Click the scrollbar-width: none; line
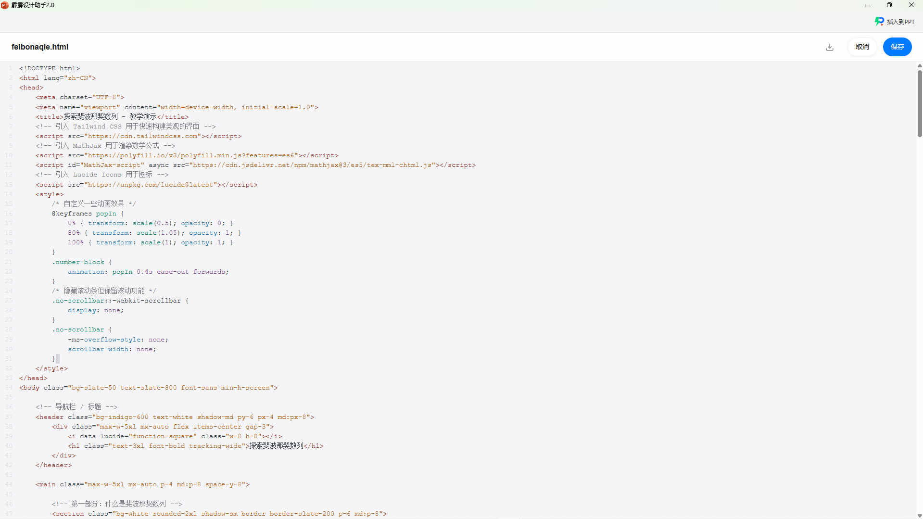Image resolution: width=923 pixels, height=519 pixels. point(112,349)
